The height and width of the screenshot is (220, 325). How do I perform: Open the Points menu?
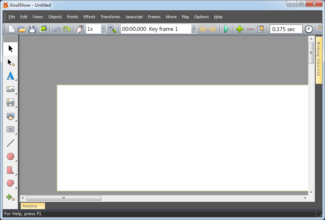72,17
